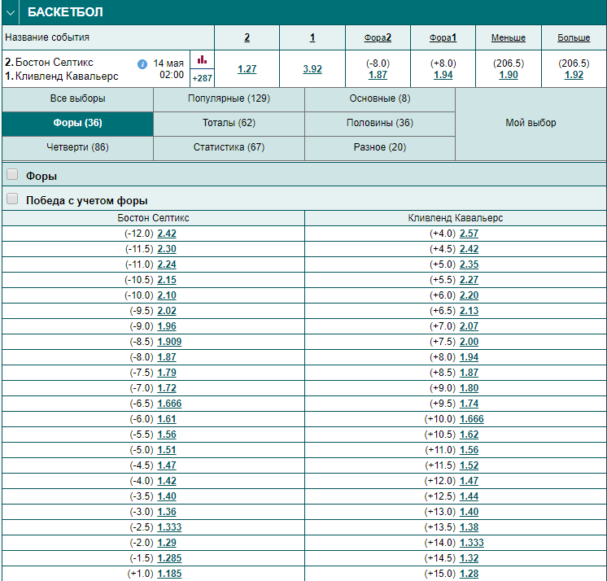Select Boston (-5.0) odds 1.51
607x581 pixels.
click(x=167, y=450)
